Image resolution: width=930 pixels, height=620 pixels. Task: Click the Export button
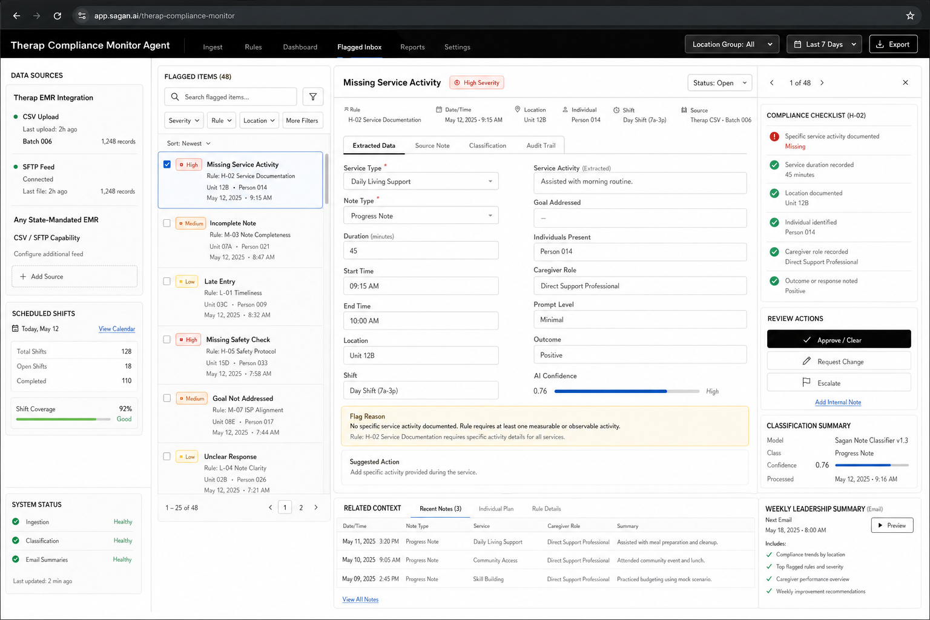coord(893,44)
